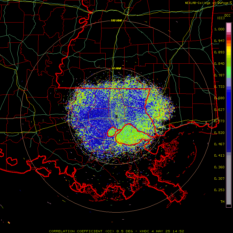Click the bright green segment of the color bar
The image size is (233, 233).
(229, 71)
